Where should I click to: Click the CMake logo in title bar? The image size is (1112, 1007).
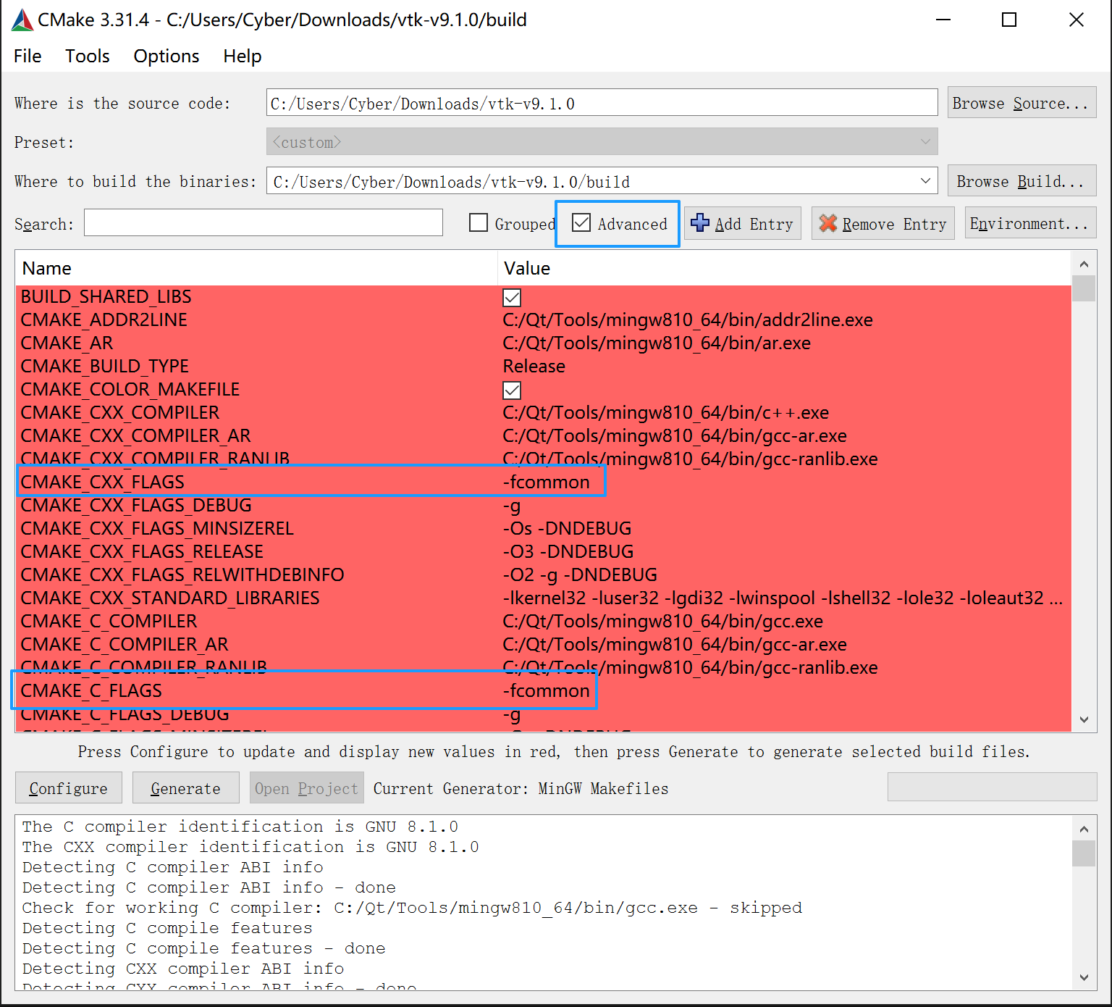click(22, 20)
